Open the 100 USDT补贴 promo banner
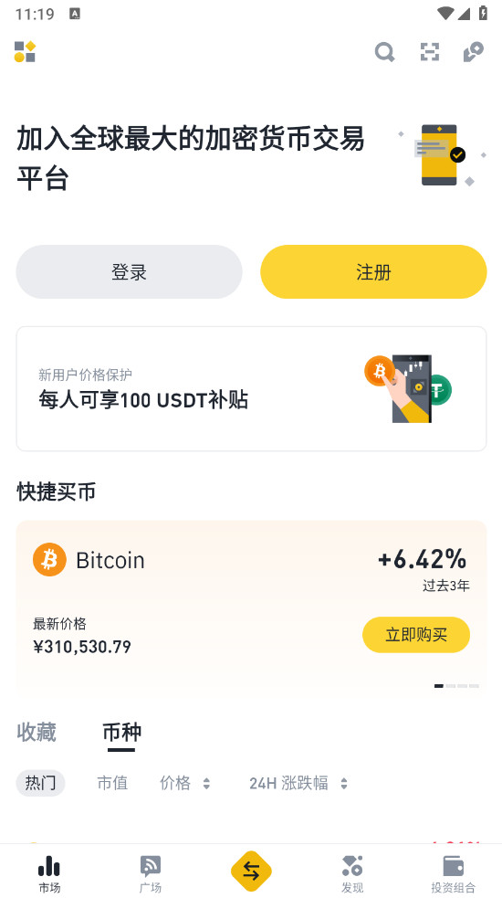This screenshot has width=502, height=898. tap(251, 388)
